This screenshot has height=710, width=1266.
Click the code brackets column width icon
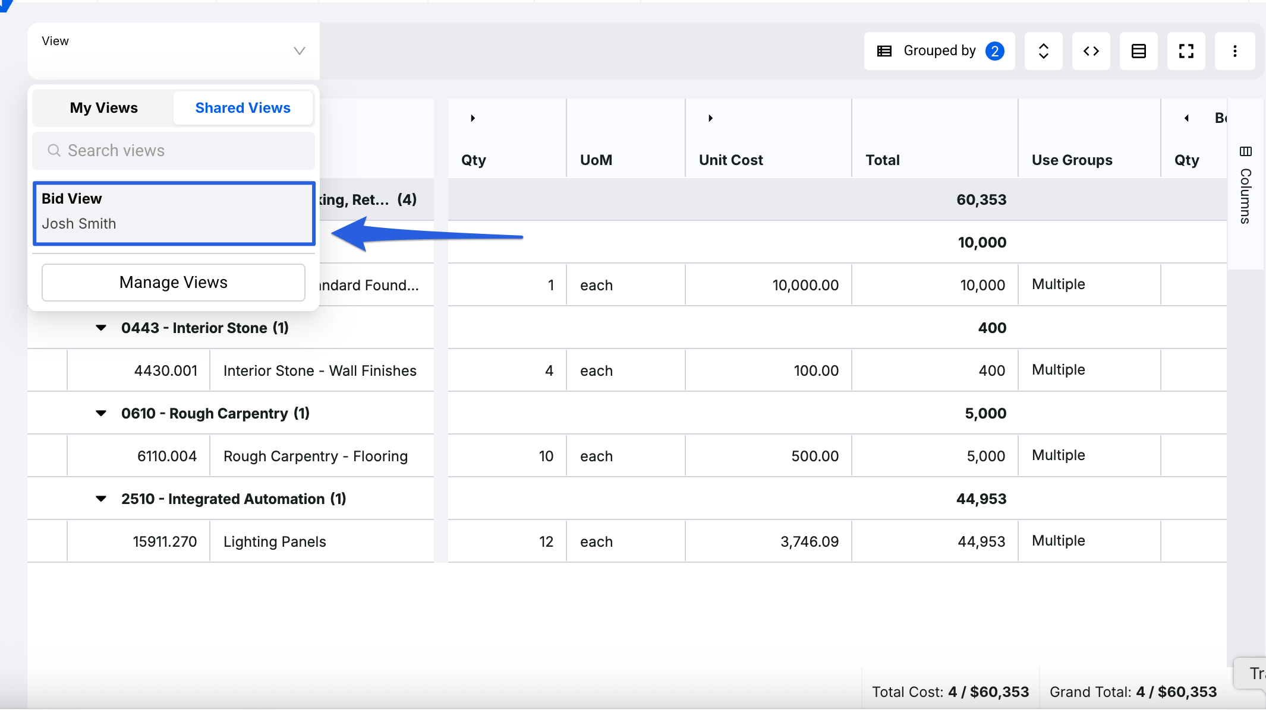(1091, 51)
